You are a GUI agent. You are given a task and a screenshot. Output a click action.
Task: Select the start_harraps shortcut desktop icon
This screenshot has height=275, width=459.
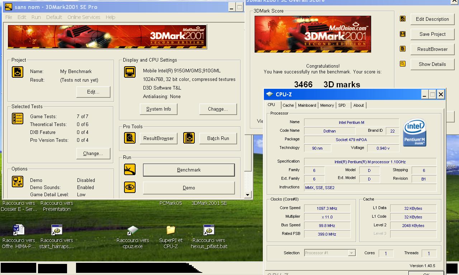coord(57,230)
